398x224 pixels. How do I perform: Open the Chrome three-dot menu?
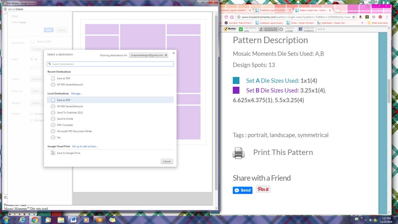coord(387,17)
